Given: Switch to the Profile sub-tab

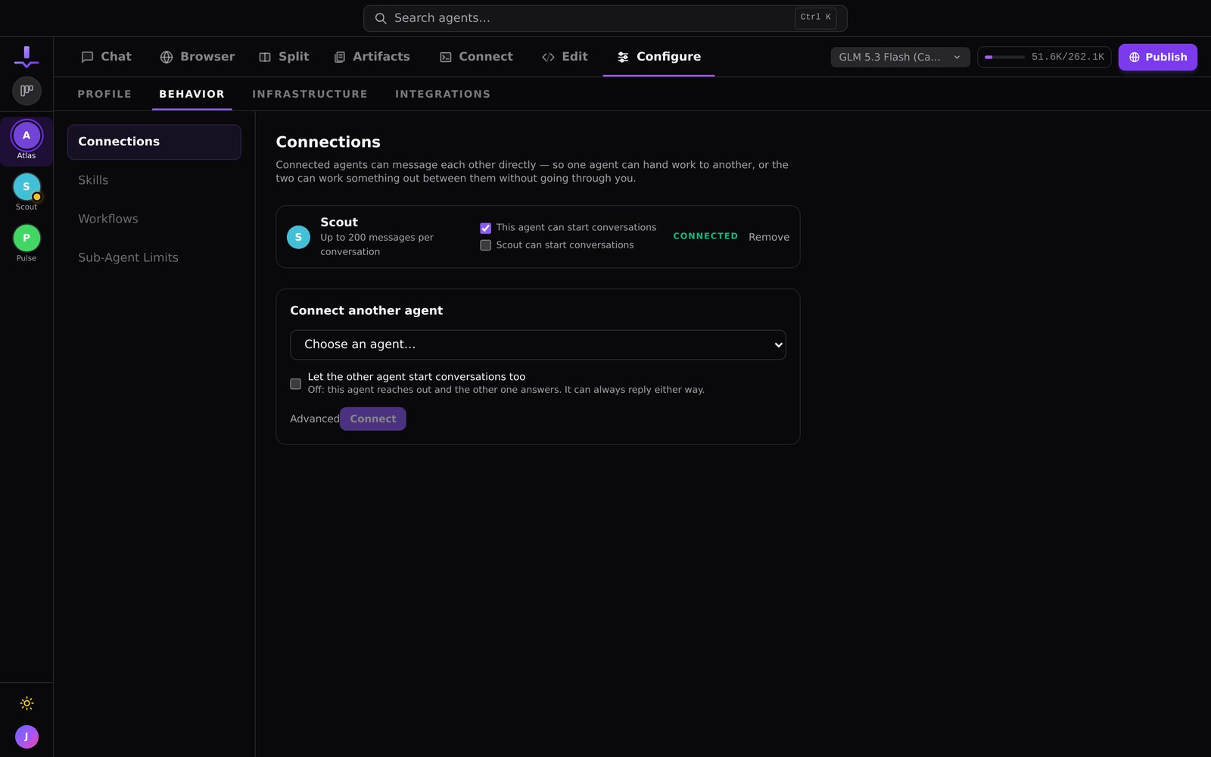Looking at the screenshot, I should pyautogui.click(x=104, y=94).
